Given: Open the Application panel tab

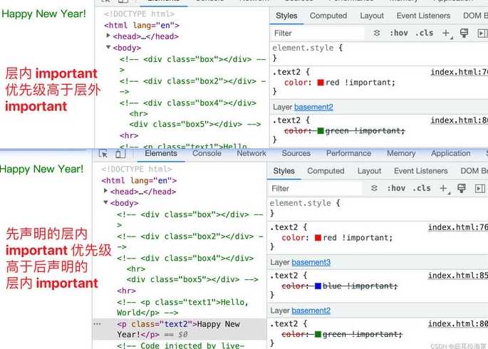Looking at the screenshot, I should tap(451, 153).
